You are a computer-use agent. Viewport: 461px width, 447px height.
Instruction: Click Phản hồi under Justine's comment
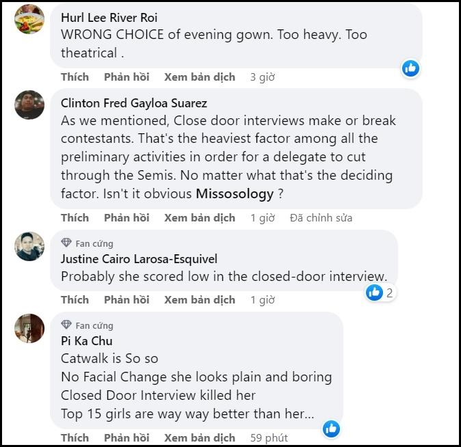click(127, 299)
